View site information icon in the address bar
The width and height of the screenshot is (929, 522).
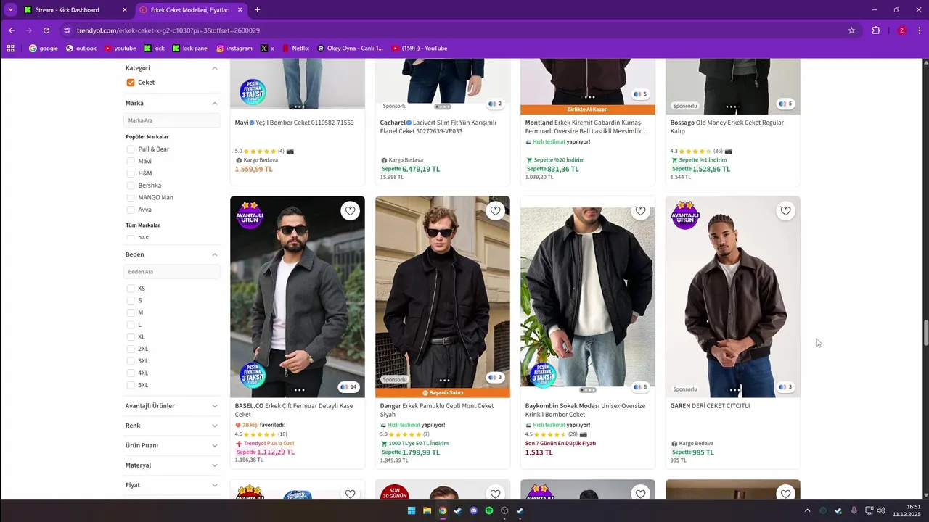coord(67,30)
